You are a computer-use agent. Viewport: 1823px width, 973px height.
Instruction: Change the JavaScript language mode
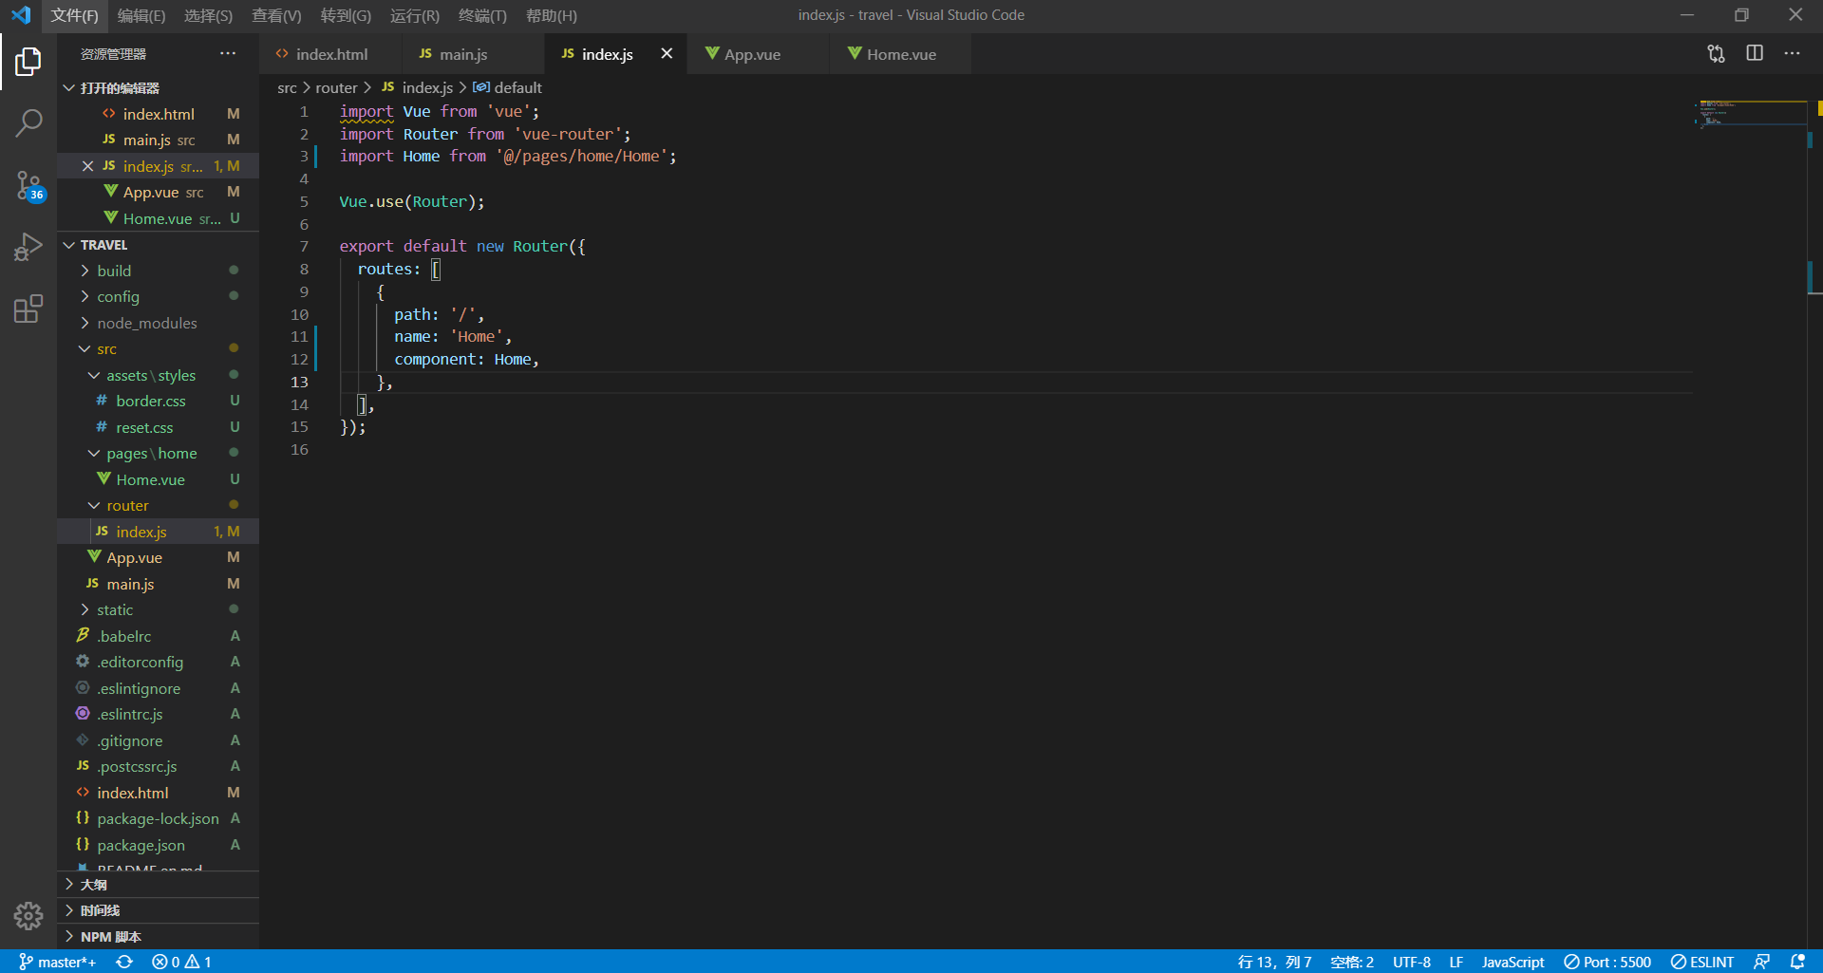1513,962
